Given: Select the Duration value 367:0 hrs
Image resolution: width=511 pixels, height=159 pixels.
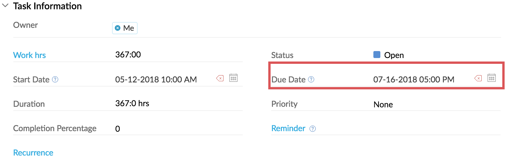Looking at the screenshot, I should 132,103.
